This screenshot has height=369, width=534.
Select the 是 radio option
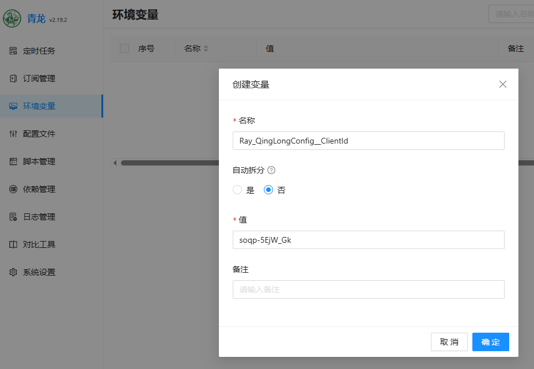(237, 190)
